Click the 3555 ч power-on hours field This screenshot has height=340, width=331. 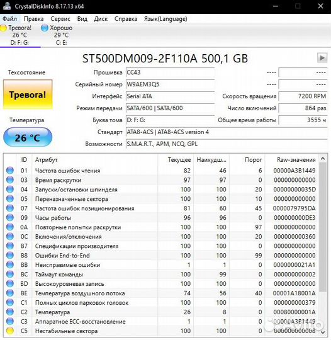click(x=303, y=120)
